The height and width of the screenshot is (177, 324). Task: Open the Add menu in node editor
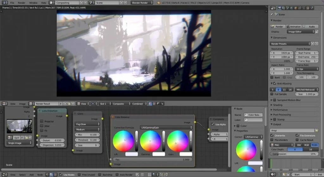click(31, 175)
